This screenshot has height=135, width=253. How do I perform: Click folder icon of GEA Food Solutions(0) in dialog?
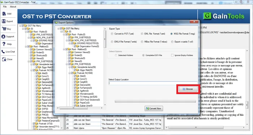click(78, 100)
